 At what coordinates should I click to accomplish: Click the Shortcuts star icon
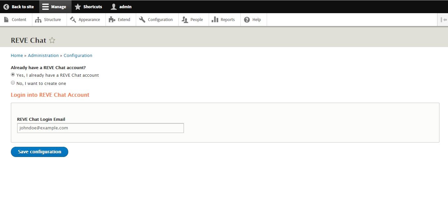[x=78, y=7]
